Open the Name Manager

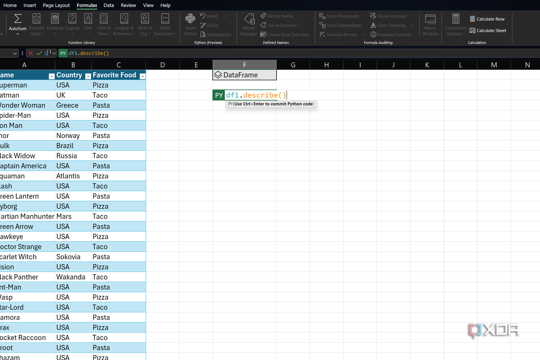point(249,24)
